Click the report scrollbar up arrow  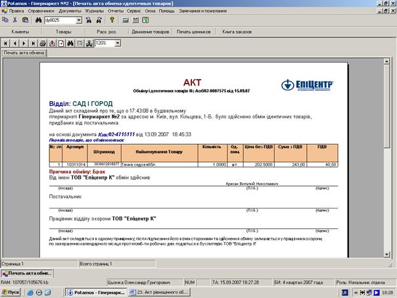386,61
